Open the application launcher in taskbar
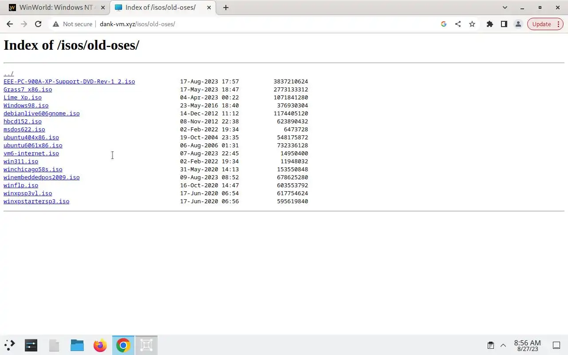Viewport: 568px width, 355px height. tap(10, 345)
